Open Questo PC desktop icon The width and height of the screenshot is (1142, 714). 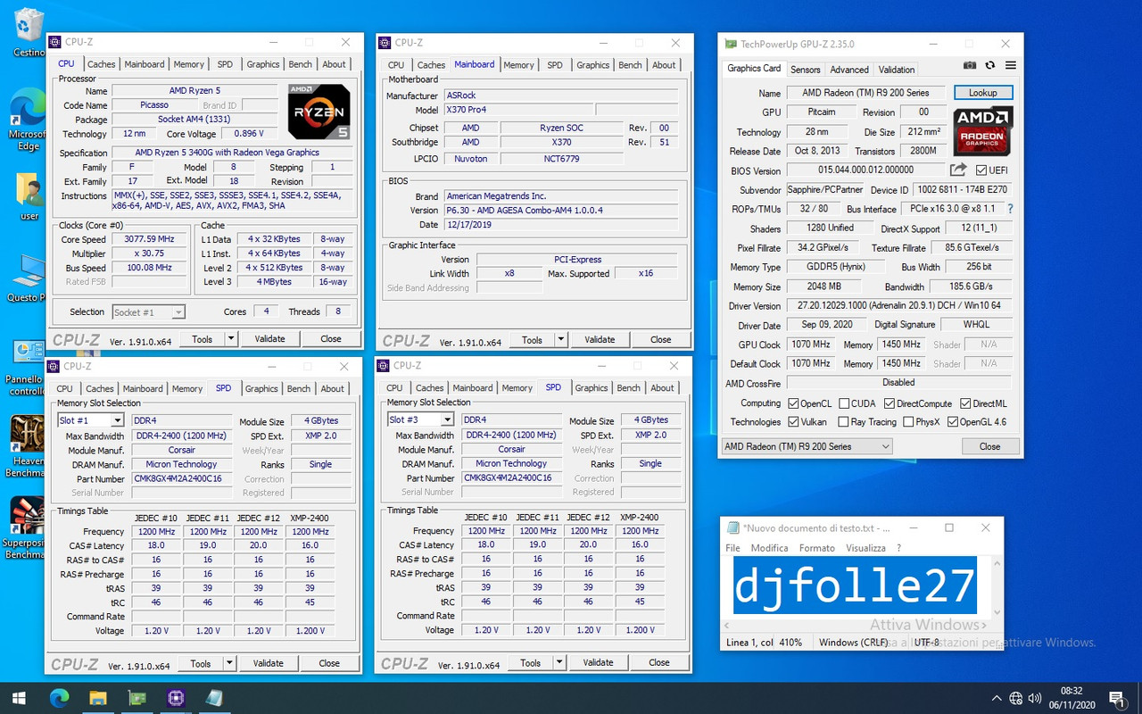pyautogui.click(x=29, y=278)
